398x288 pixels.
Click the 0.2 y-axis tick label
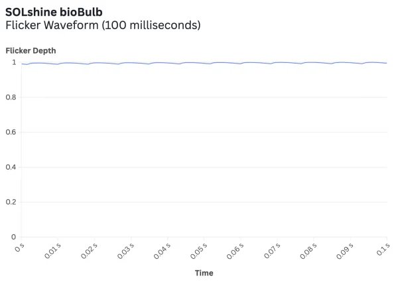(x=10, y=202)
